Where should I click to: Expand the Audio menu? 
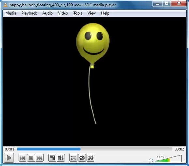(x=48, y=13)
